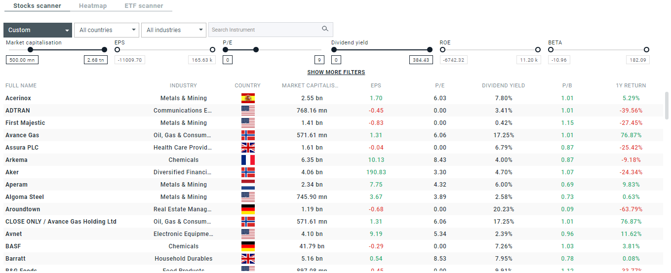Select the Barratt stock name
Screen dimensions: 671x273
pos(15,259)
